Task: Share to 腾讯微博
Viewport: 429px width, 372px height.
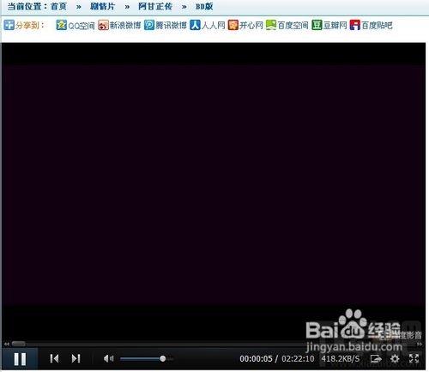Action: click(x=166, y=25)
